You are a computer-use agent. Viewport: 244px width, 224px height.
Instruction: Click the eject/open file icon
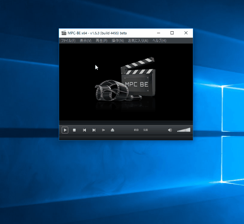[112, 130]
